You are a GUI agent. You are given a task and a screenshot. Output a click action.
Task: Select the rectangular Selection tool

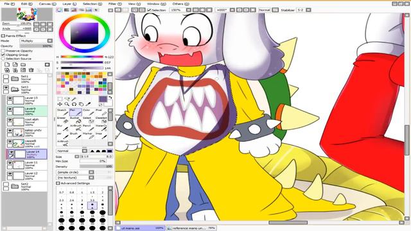click(60, 99)
